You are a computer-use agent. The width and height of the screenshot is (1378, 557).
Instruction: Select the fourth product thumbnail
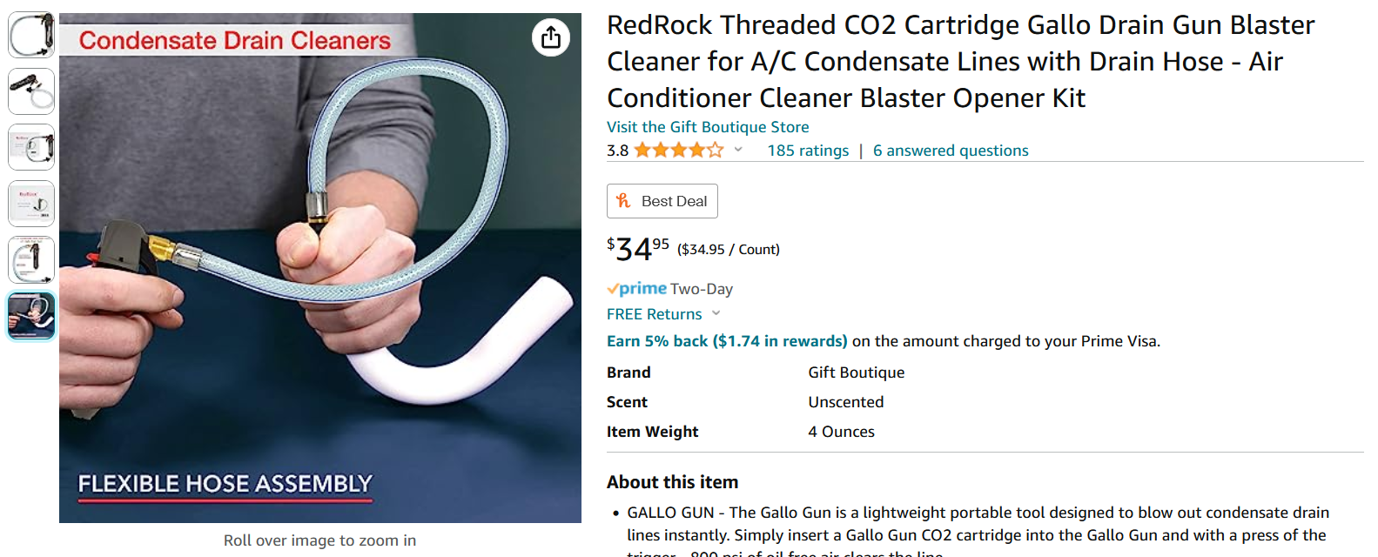[x=31, y=204]
